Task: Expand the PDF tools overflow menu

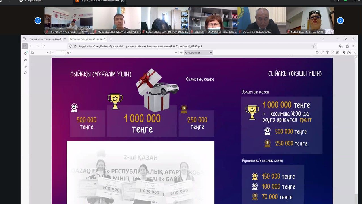Action: 355,53
